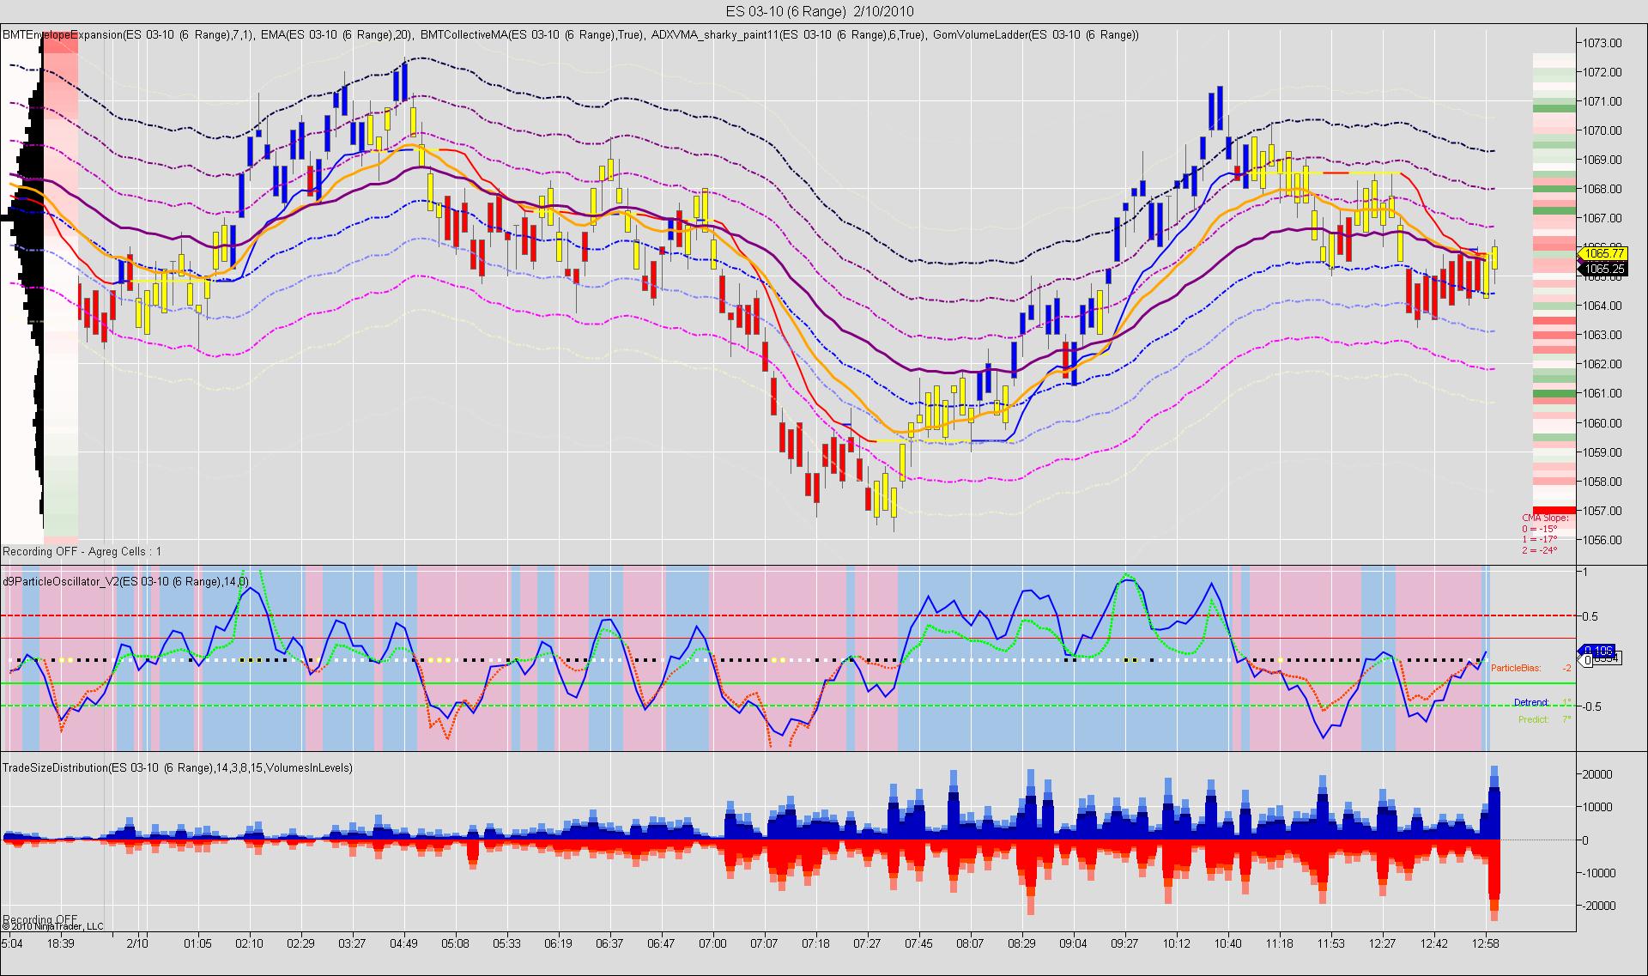Select the CMA slope value 2 = -24°
The image size is (1648, 976).
[x=1540, y=550]
